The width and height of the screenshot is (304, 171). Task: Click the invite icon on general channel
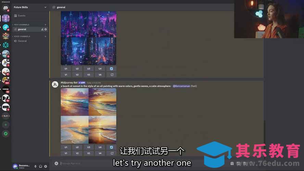pyautogui.click(x=42, y=29)
